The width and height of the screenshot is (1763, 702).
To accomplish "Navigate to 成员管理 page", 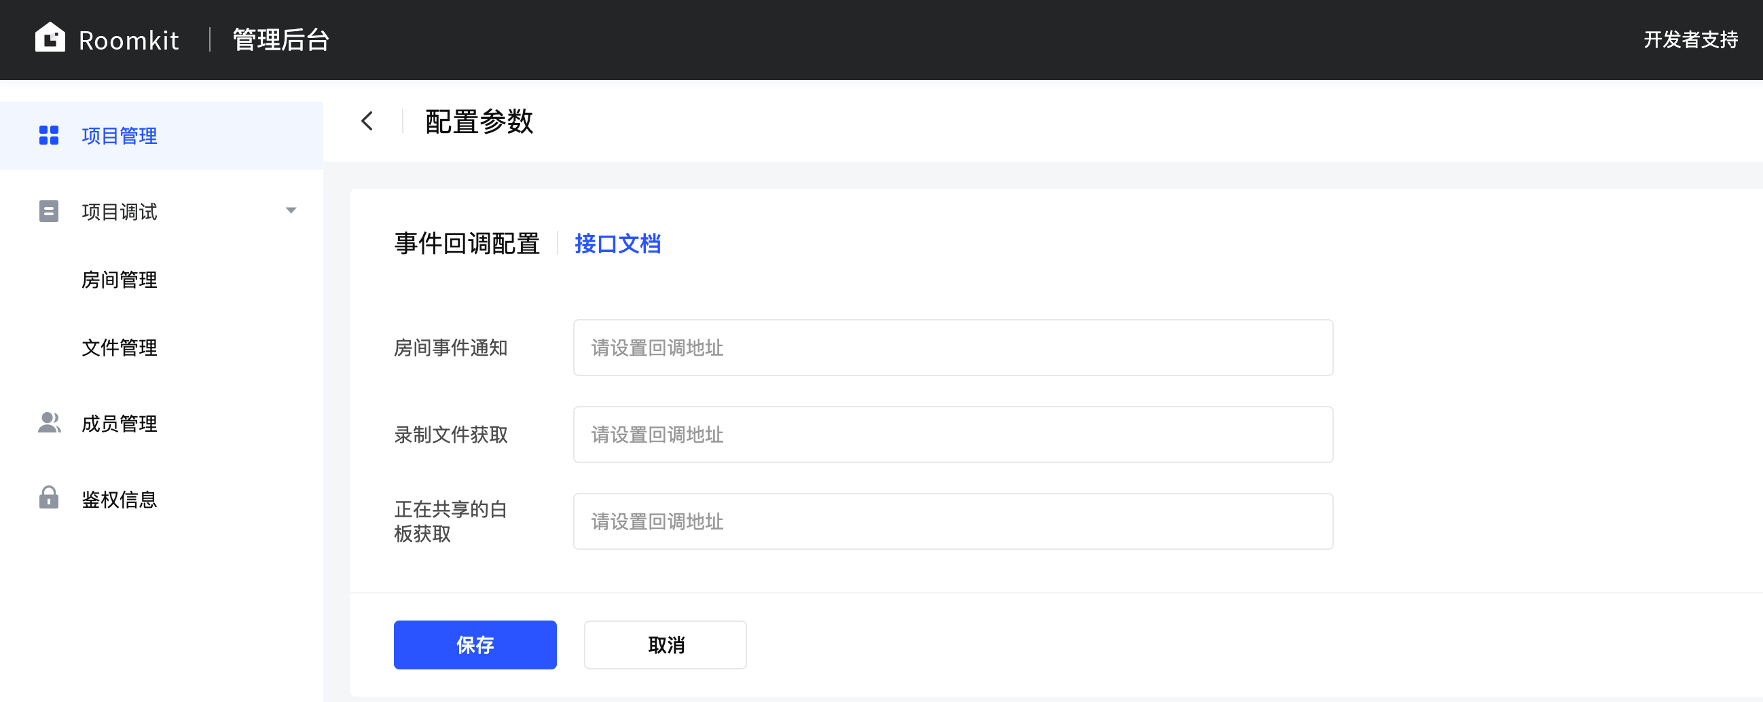I will [x=119, y=424].
